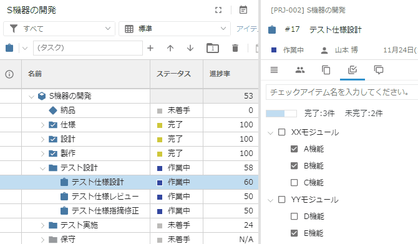The height and width of the screenshot is (244, 418).
Task: Click the project cube icon of S機器の開発
Action: tap(42, 96)
